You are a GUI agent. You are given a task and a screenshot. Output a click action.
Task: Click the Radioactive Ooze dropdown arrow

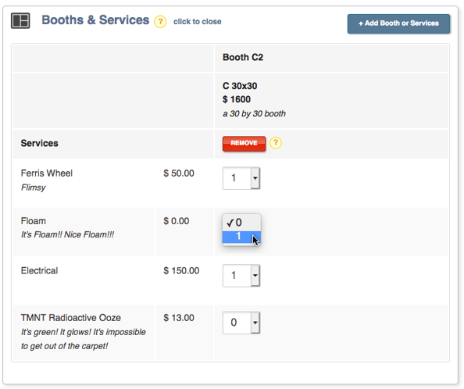pyautogui.click(x=255, y=323)
